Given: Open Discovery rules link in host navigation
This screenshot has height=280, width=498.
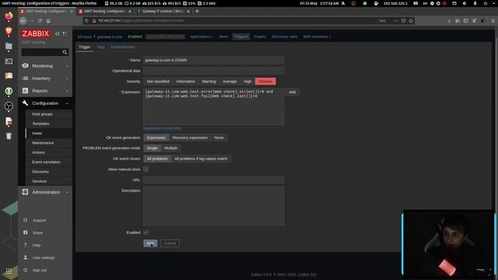Looking at the screenshot, I should pyautogui.click(x=285, y=37).
